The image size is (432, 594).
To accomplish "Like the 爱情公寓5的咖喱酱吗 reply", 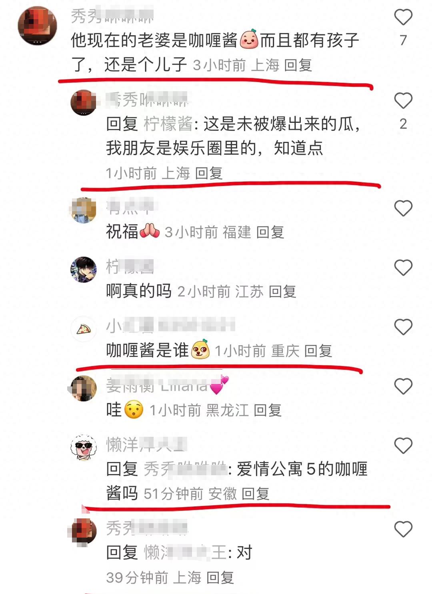I will pos(403,446).
